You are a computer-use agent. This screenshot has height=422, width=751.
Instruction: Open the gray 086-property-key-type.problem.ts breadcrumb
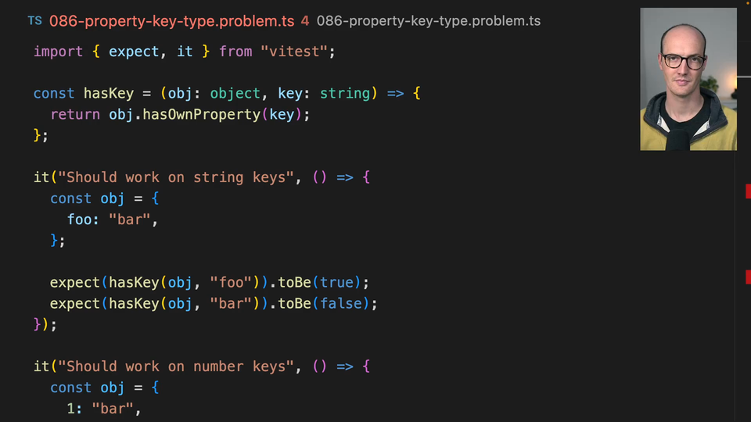point(429,21)
